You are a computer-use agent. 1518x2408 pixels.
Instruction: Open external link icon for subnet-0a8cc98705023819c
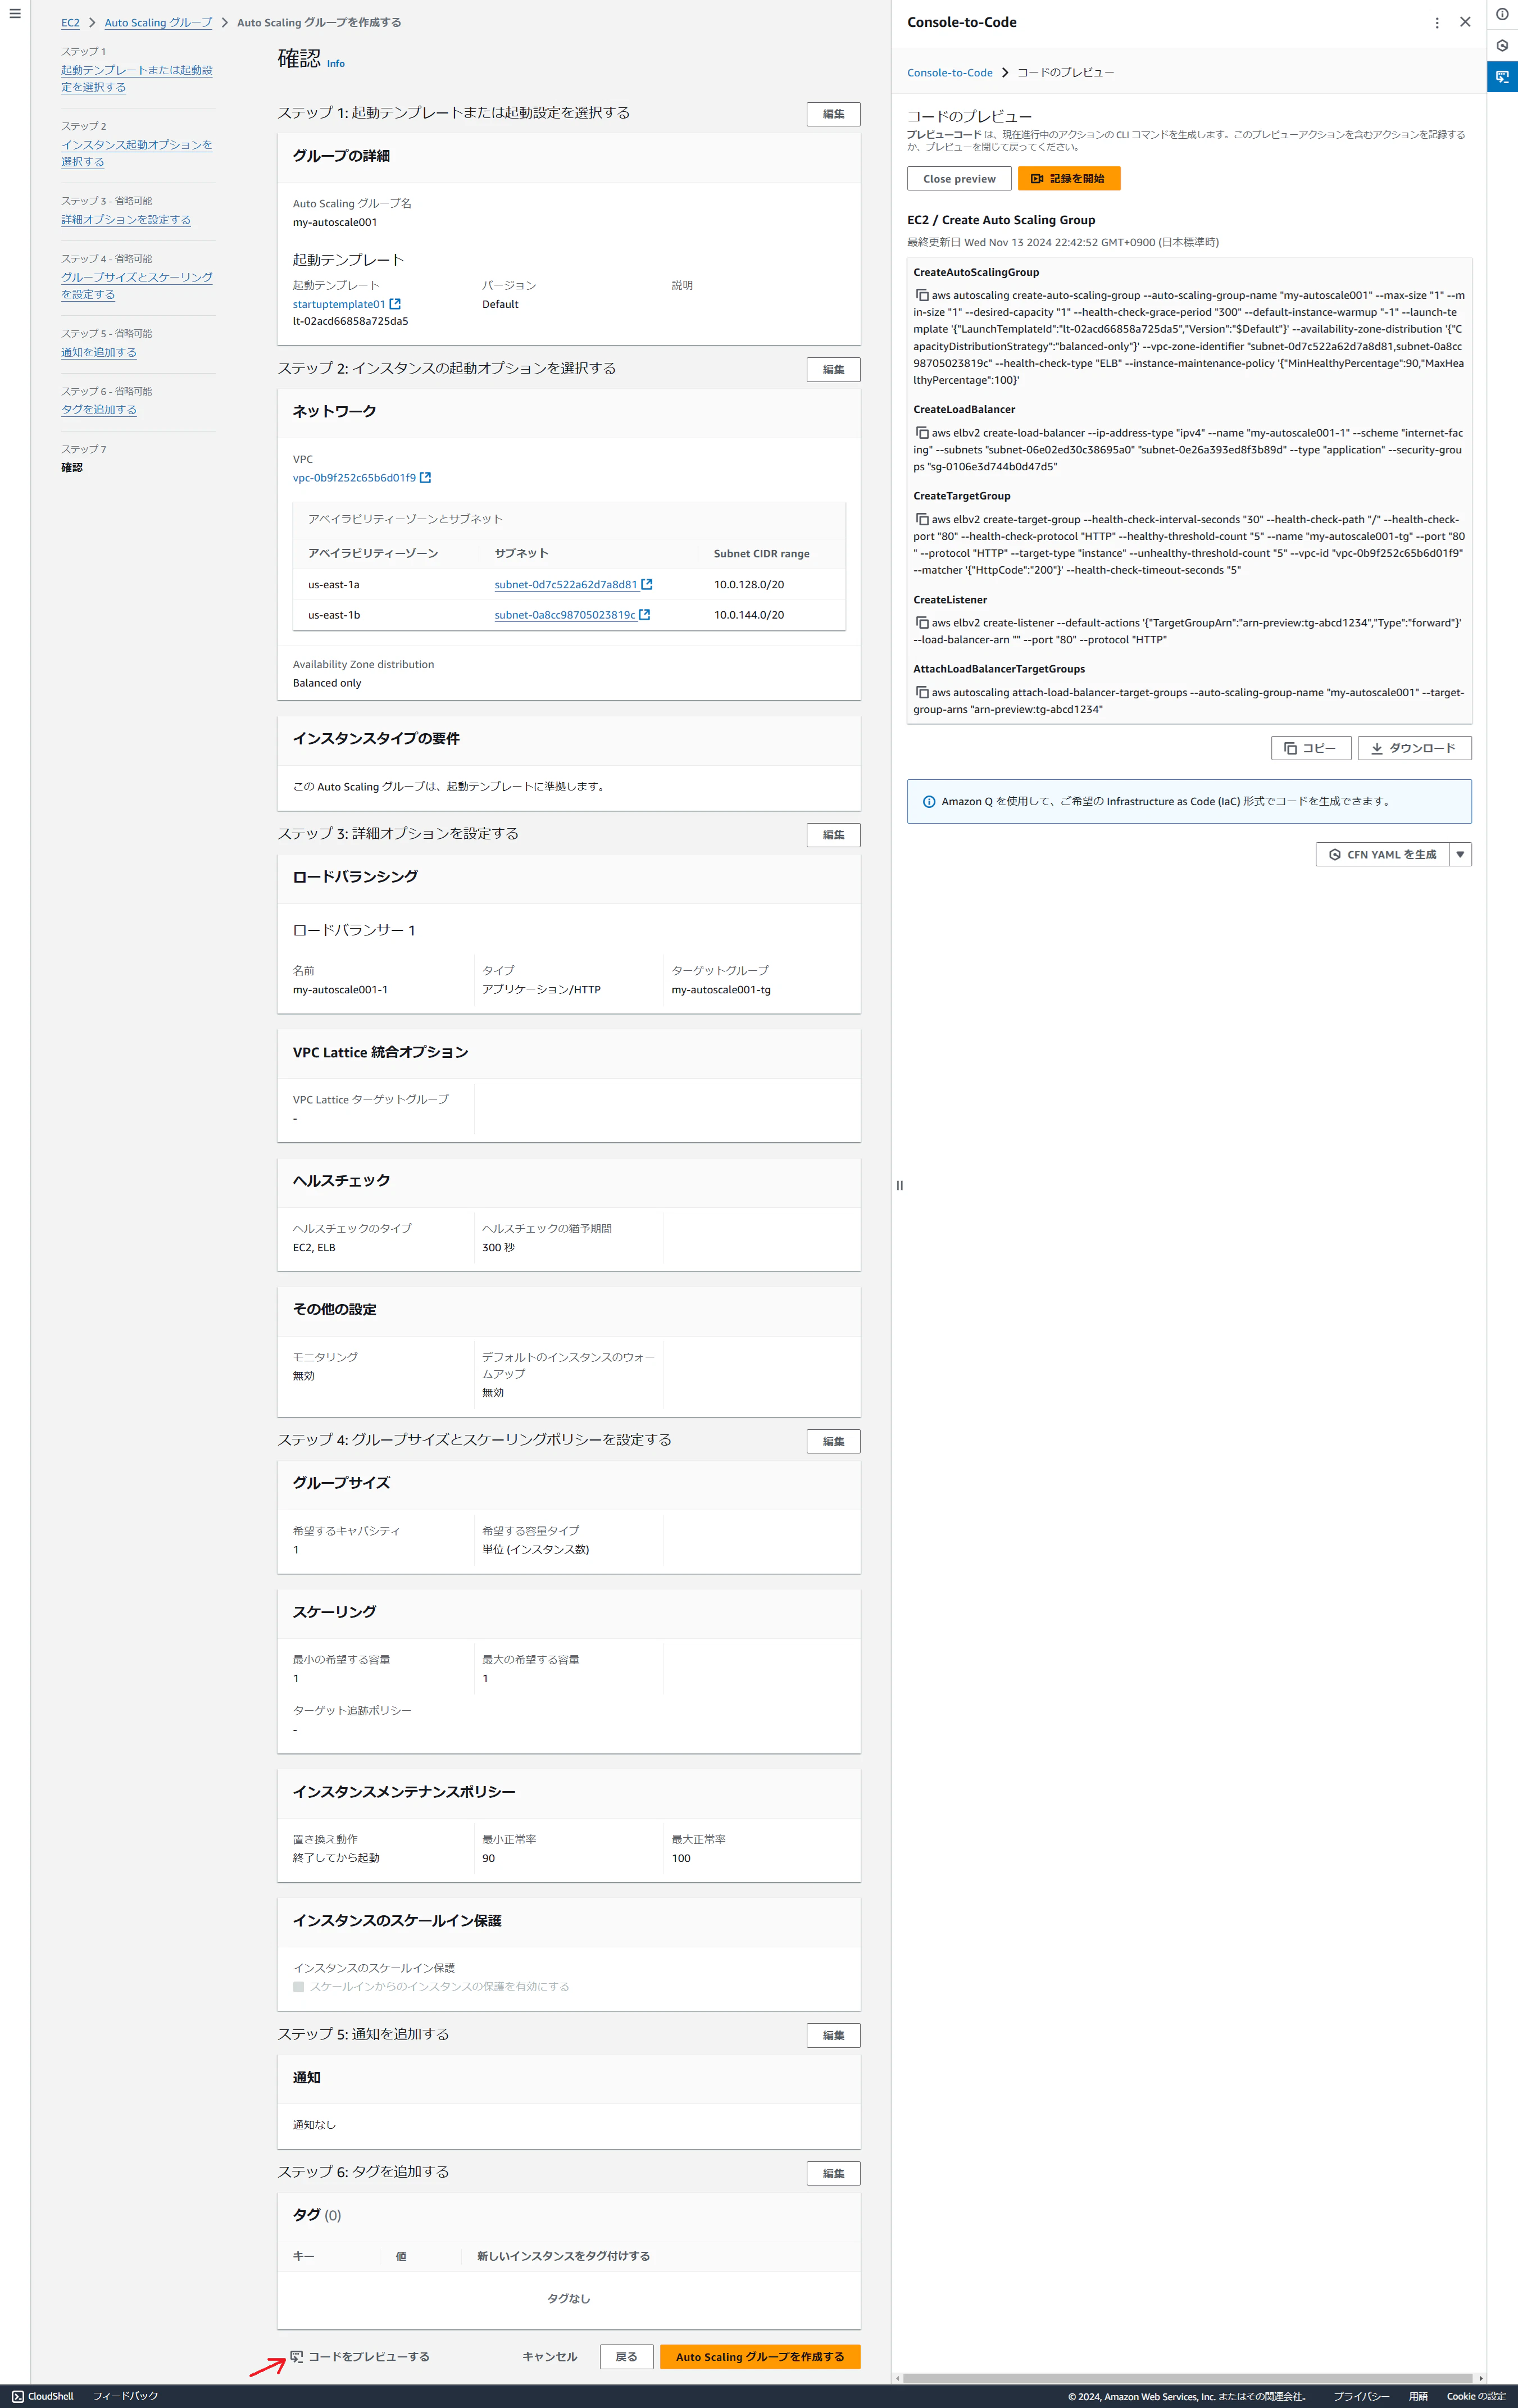645,615
